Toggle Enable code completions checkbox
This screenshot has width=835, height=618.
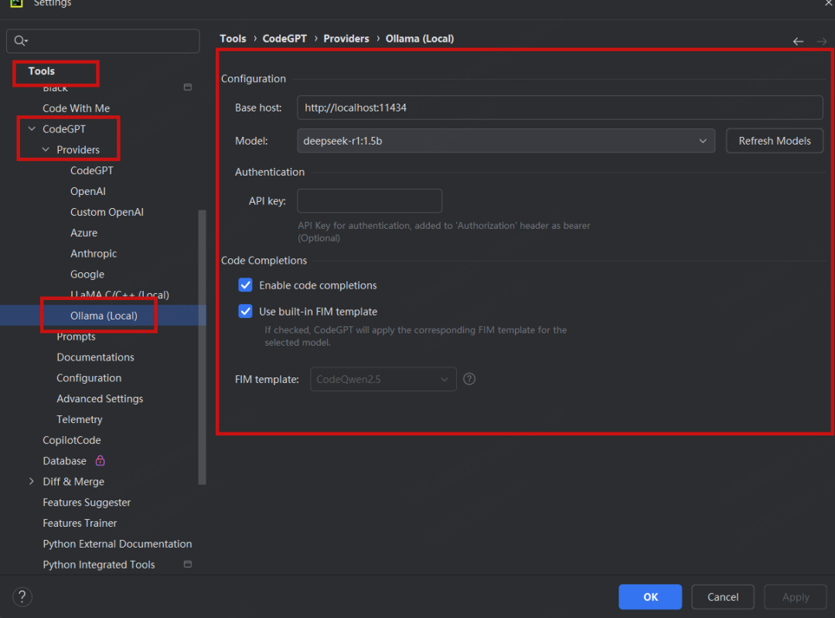click(246, 285)
